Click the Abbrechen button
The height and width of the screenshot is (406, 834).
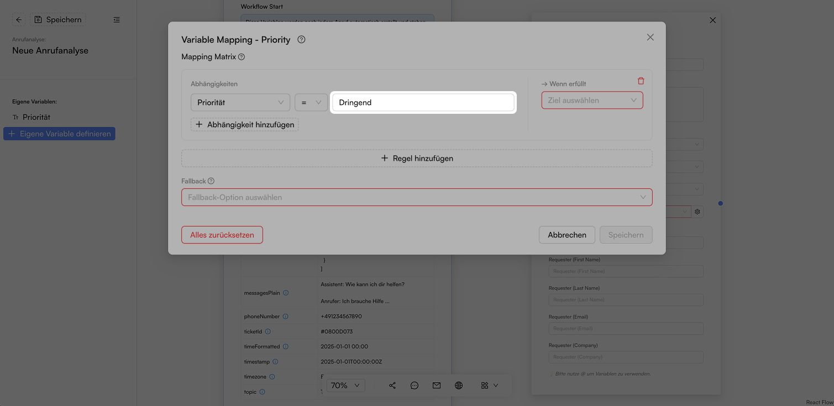click(567, 235)
